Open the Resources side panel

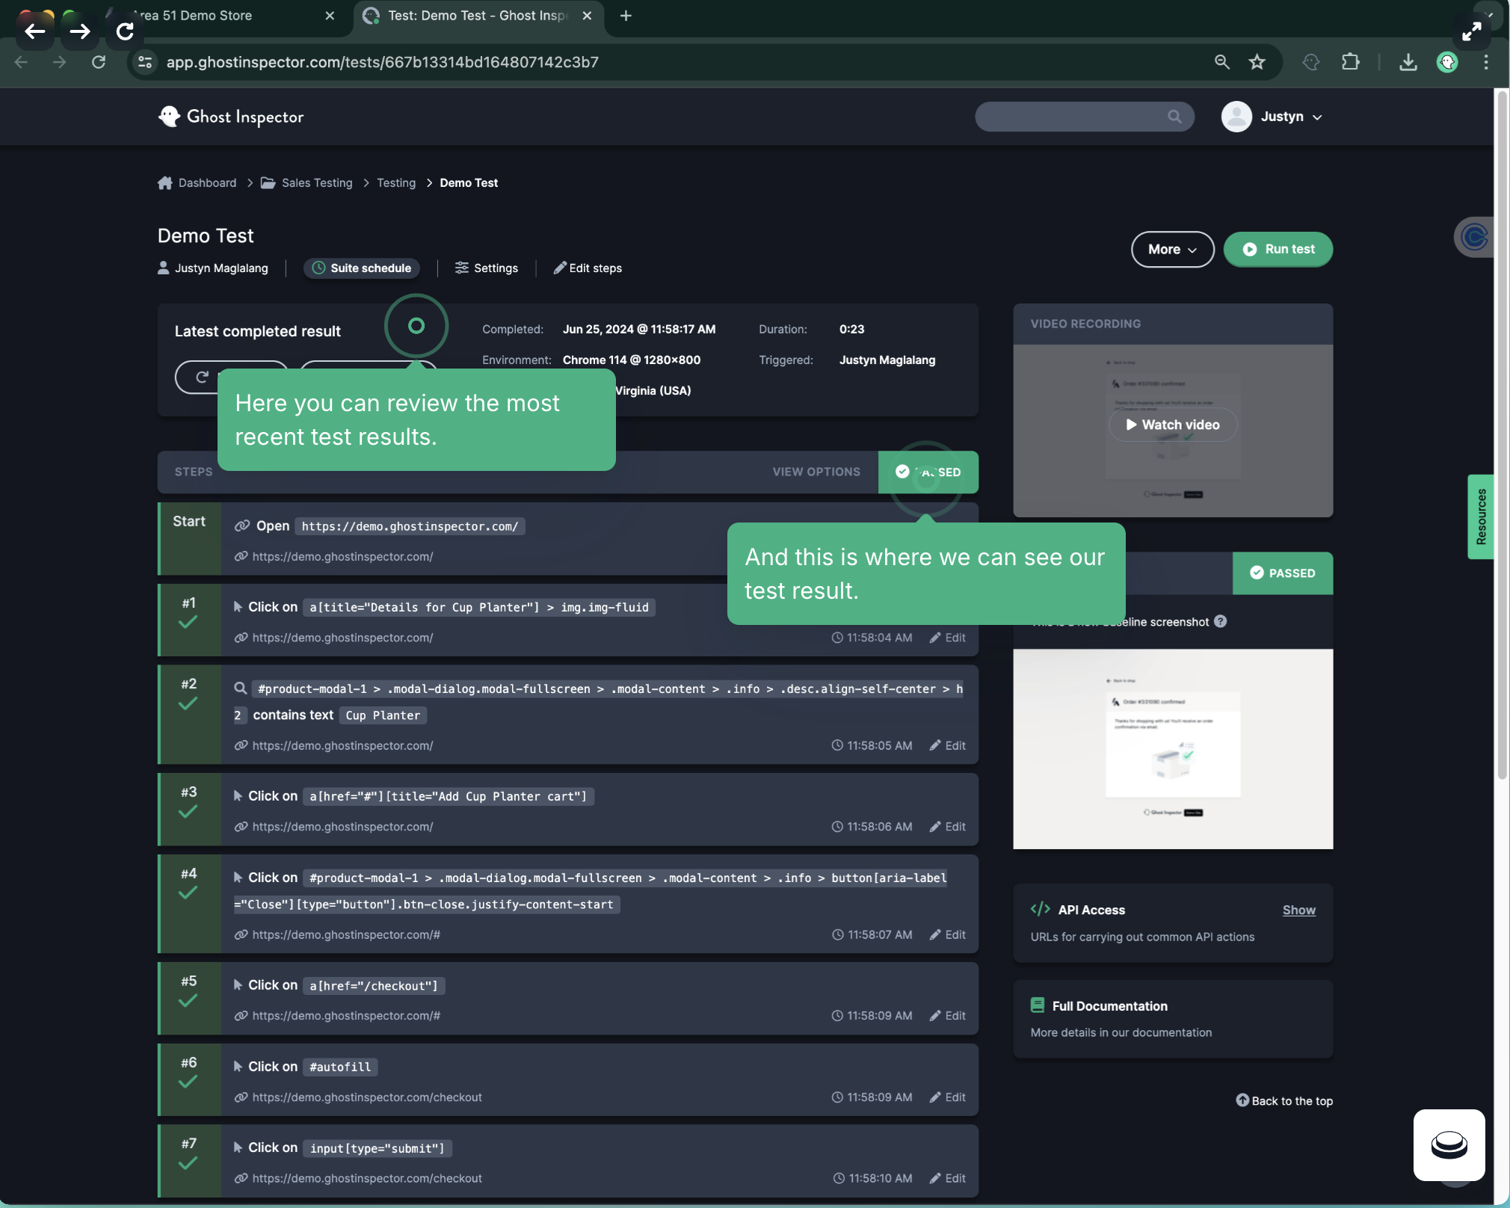tap(1481, 517)
